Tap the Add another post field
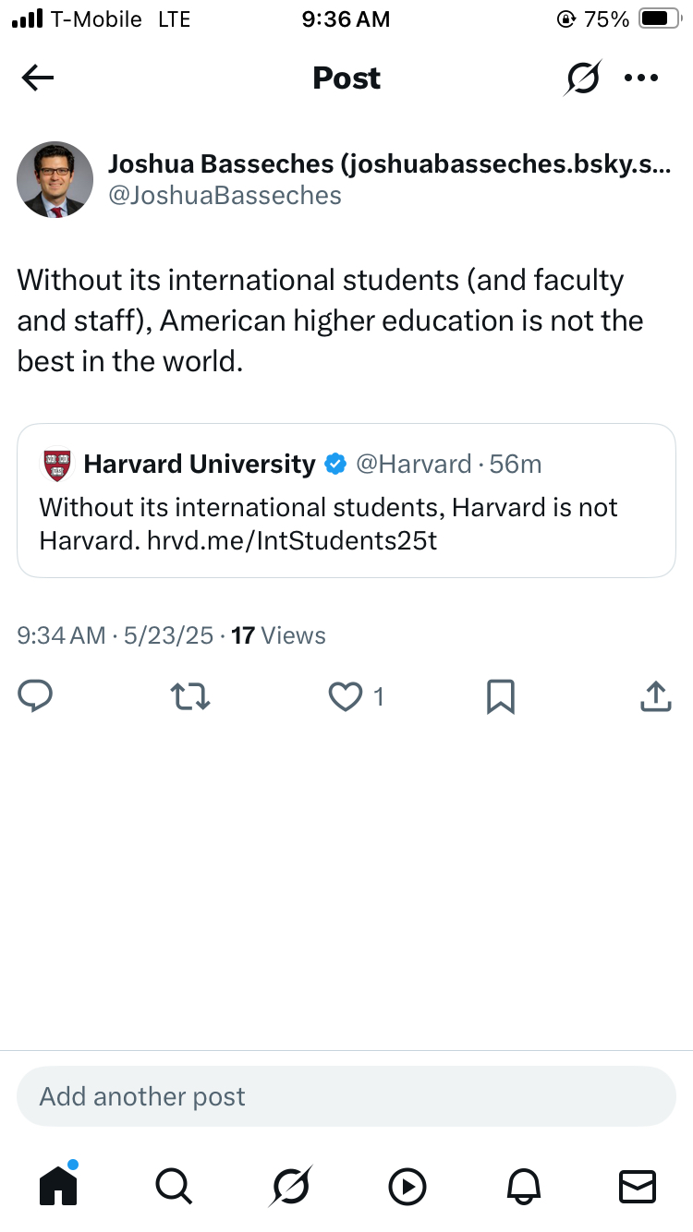693x1232 pixels. click(x=346, y=1096)
